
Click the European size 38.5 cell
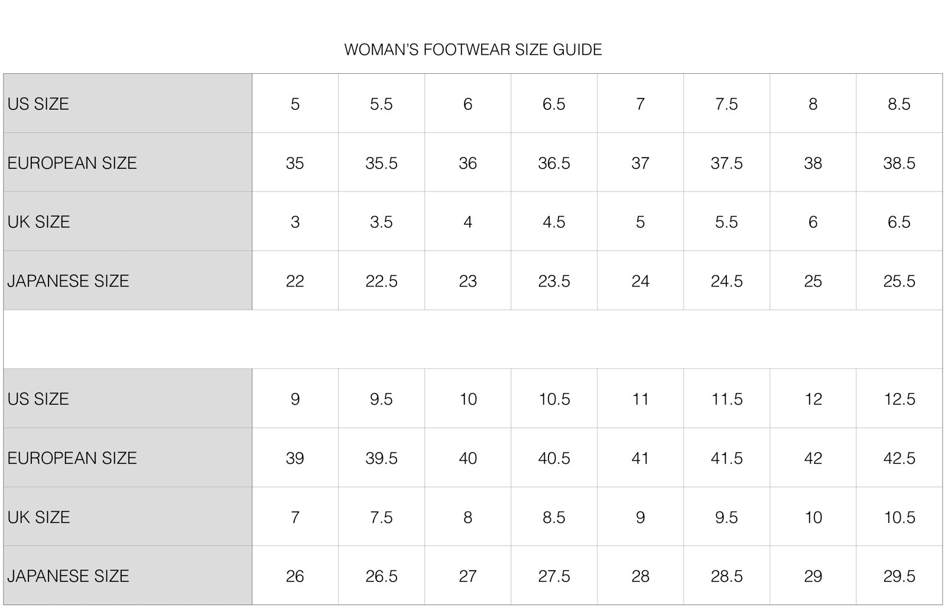(x=899, y=162)
